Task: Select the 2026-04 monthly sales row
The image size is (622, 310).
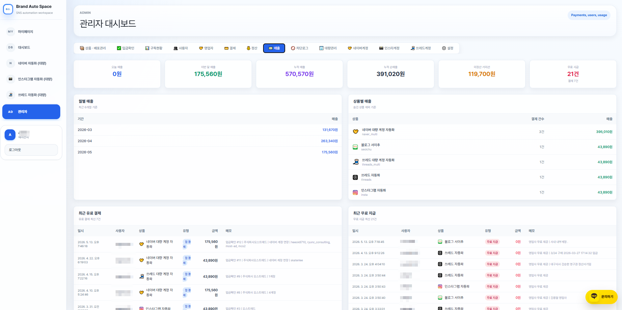Action: (208, 141)
